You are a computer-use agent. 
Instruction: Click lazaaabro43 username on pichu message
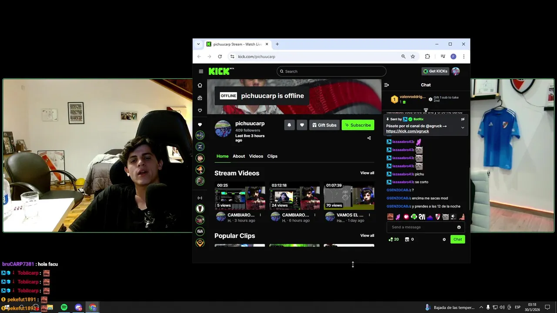(403, 174)
